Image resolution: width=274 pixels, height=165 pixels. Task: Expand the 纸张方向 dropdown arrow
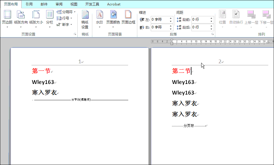click(x=21, y=27)
